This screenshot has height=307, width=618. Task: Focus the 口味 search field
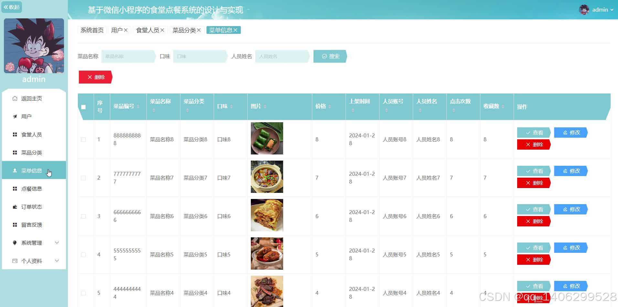click(200, 56)
